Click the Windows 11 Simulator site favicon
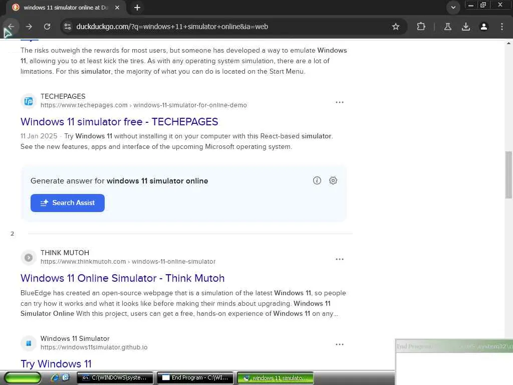This screenshot has height=385, width=513. tap(29, 343)
